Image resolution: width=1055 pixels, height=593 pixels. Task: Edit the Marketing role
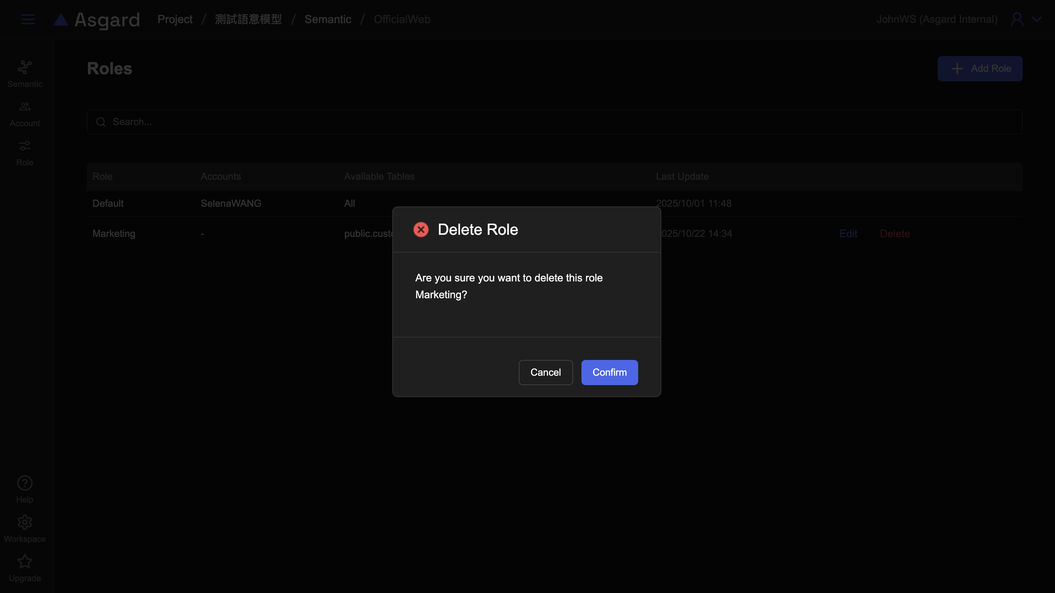848,234
